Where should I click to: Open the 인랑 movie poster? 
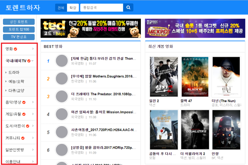(226, 130)
